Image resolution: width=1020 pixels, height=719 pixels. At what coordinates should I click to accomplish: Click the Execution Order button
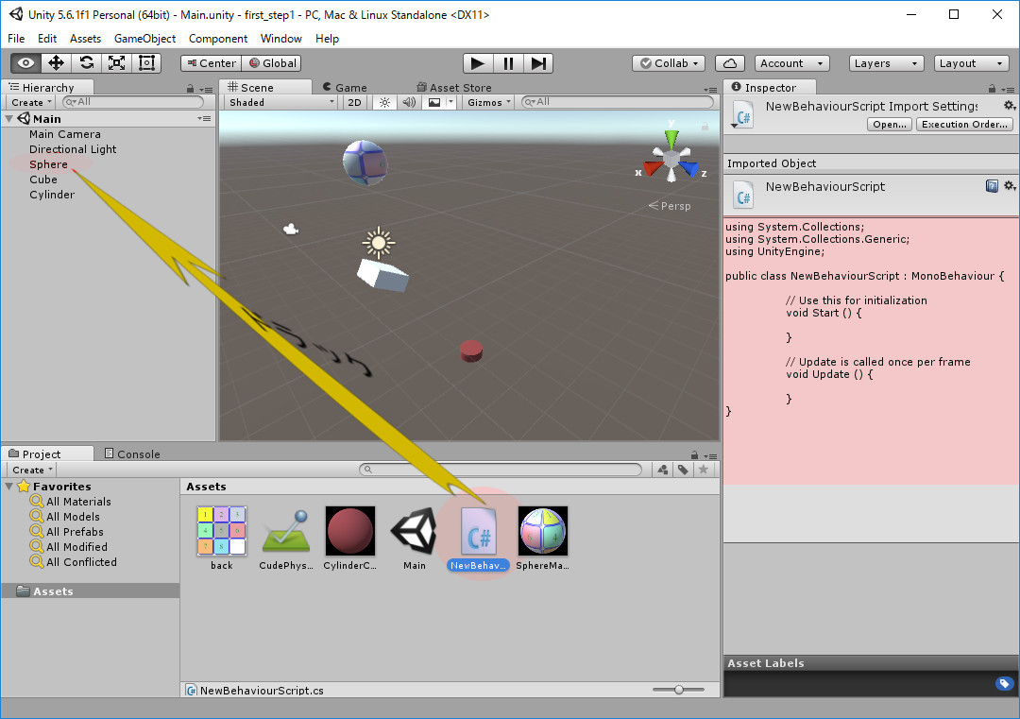tap(964, 125)
